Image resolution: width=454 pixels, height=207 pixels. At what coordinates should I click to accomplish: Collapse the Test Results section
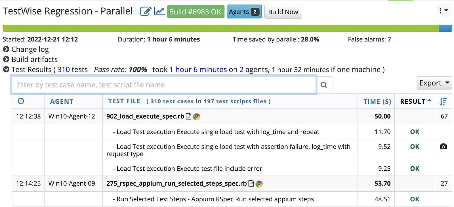pyautogui.click(x=6, y=70)
